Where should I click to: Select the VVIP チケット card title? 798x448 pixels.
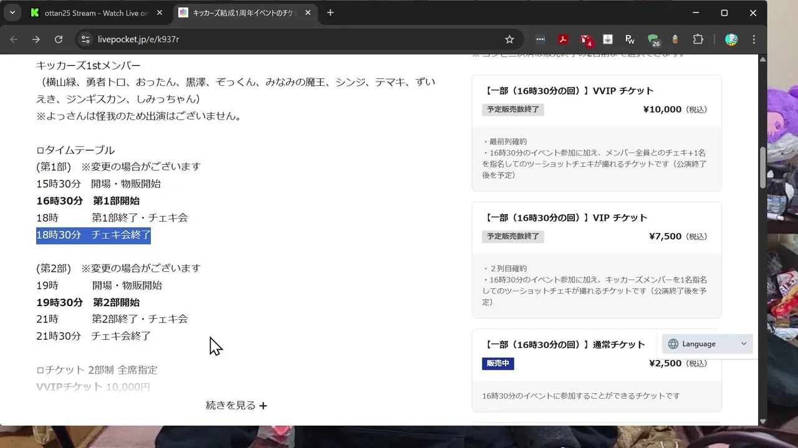[569, 91]
